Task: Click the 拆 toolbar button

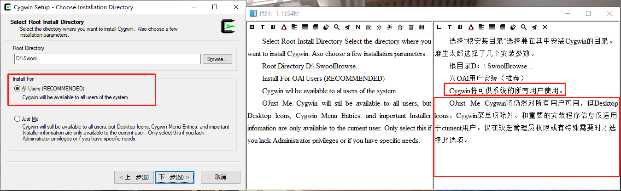Action: tap(390, 27)
